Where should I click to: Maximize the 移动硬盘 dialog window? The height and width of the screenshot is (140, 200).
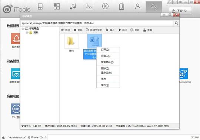pyautogui.click(x=170, y=15)
